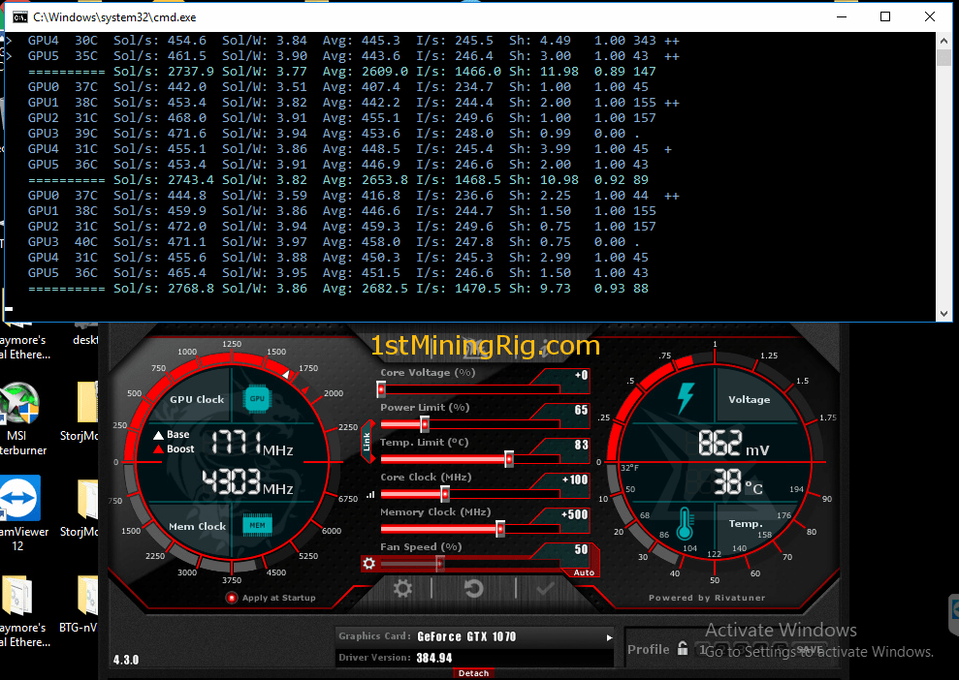This screenshot has width=959, height=680.
Task: Click the 'Sh: 11.98' value
Action: click(x=544, y=72)
